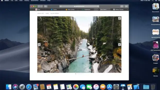Open the Share button in Safari toolbar
This screenshot has width=160, height=90.
click(122, 6)
